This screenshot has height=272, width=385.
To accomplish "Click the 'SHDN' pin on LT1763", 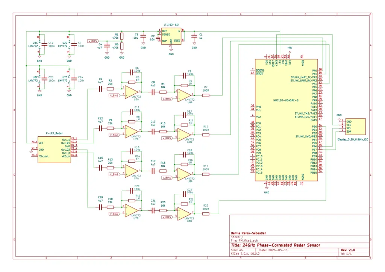I will pyautogui.click(x=177, y=41).
